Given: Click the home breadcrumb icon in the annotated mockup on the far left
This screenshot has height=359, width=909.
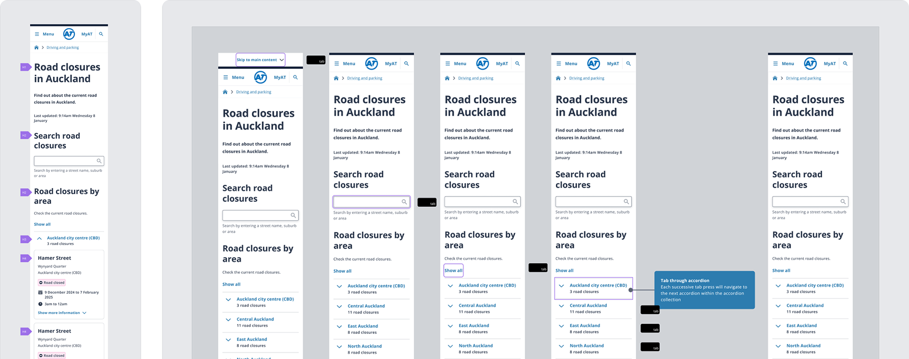Looking at the screenshot, I should click(36, 47).
